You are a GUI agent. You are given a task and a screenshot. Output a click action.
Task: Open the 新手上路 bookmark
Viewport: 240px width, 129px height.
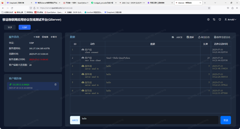tap(19, 12)
